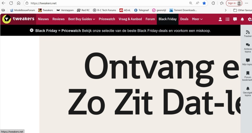Viewport: 252px width, 133px height.
Task: Open the AD.nl bookmark
Action: point(125,10)
